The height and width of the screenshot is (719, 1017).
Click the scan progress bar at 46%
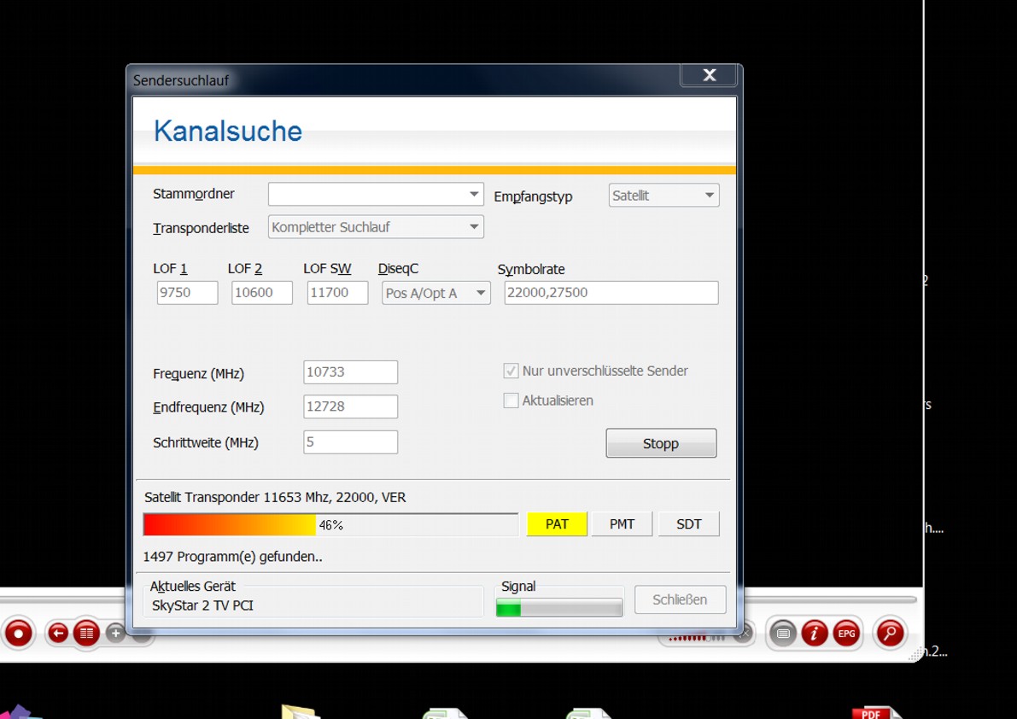click(x=330, y=524)
